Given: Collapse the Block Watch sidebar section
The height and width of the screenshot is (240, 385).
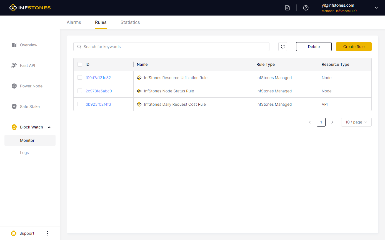Looking at the screenshot, I should click(x=49, y=127).
